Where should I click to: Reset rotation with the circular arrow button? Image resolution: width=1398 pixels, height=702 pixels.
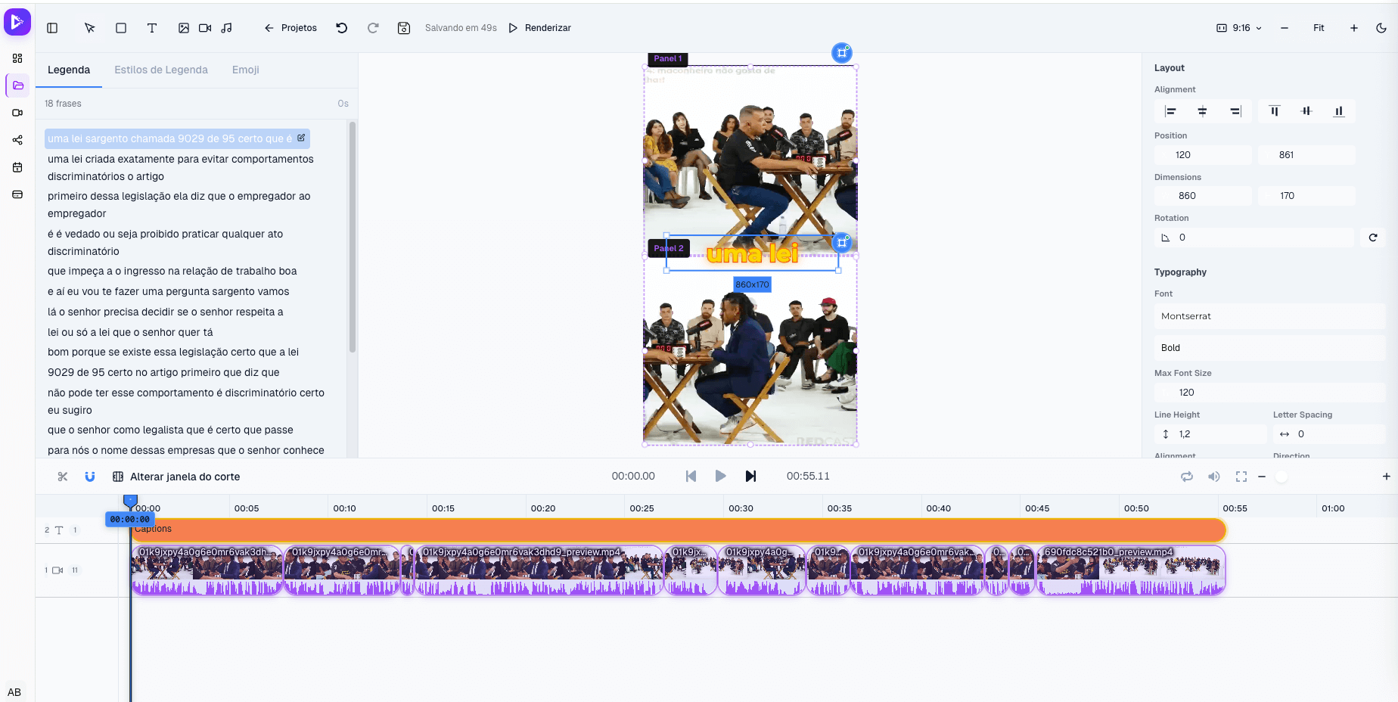pos(1373,238)
